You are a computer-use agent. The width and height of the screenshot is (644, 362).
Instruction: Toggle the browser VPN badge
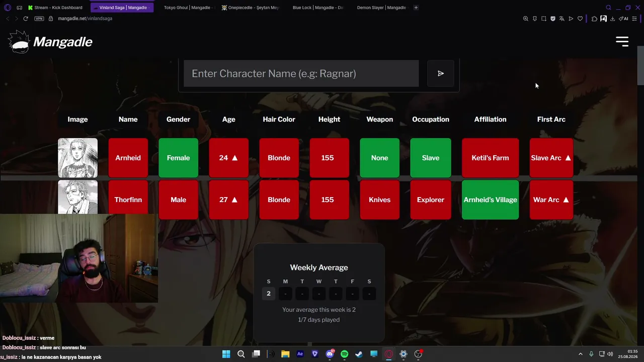[39, 19]
